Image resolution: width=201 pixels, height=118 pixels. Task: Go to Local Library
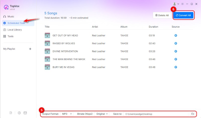click(13, 30)
